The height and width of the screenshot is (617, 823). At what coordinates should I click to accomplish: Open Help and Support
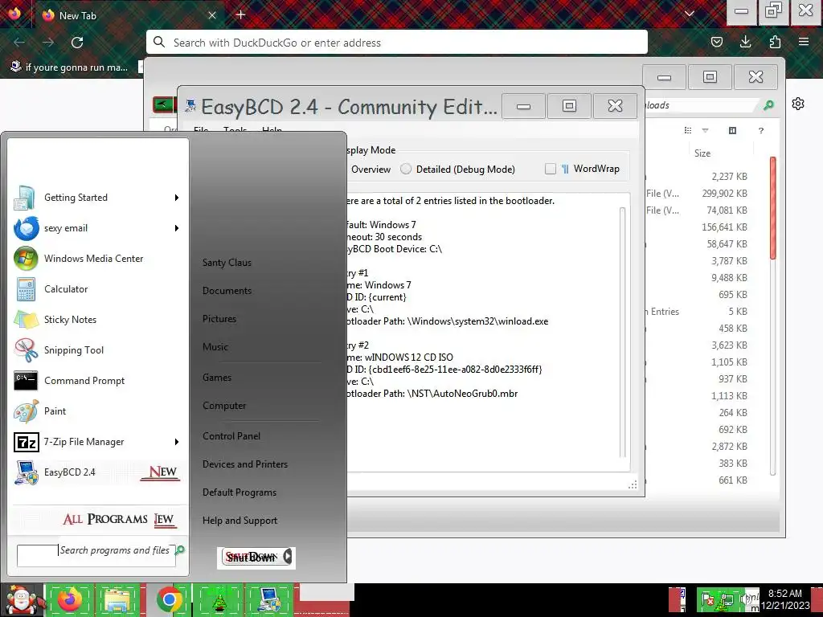click(240, 521)
